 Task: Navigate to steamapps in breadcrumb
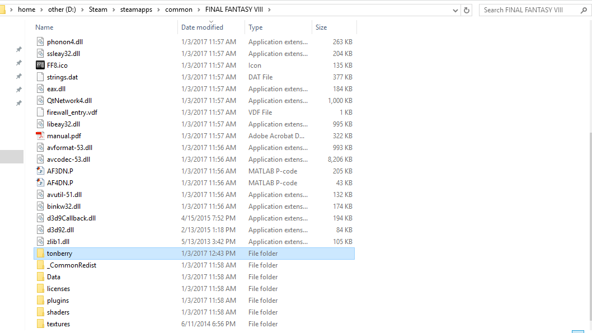[136, 10]
